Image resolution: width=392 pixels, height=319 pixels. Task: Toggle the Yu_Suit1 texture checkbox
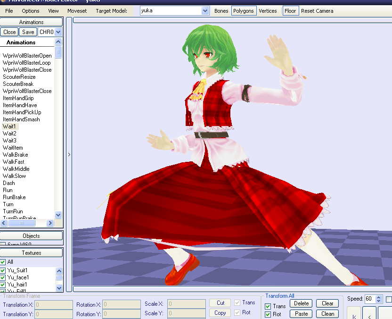coord(3,270)
